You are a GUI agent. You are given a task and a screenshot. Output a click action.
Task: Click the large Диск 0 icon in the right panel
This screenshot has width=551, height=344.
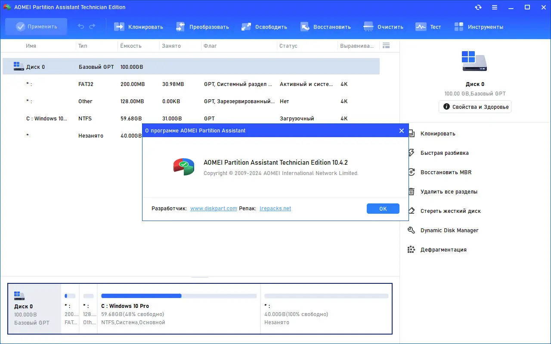pos(475,61)
